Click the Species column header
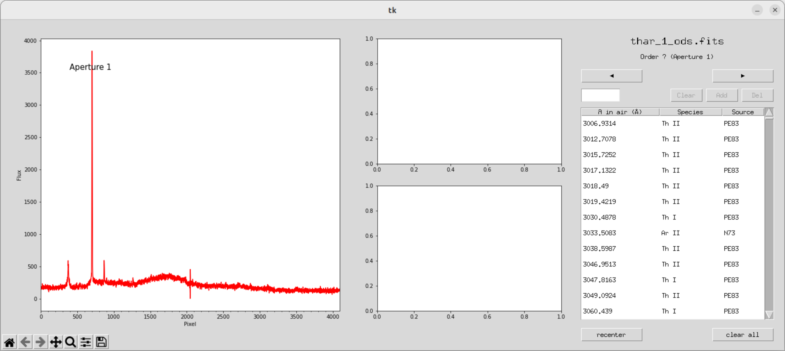 tap(690, 112)
